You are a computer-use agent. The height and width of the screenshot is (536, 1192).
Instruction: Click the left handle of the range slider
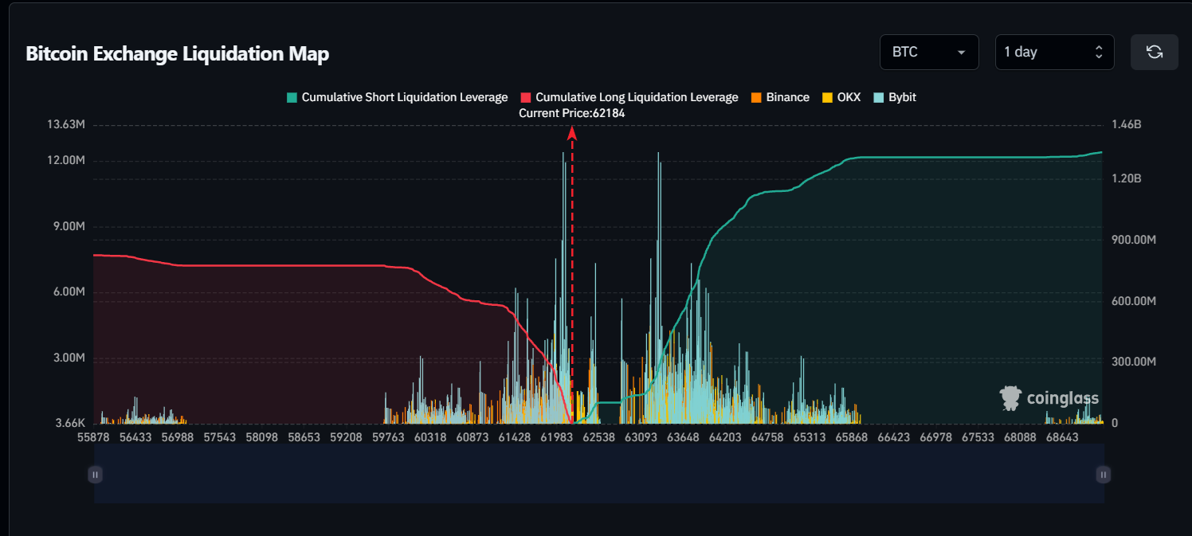click(x=95, y=475)
